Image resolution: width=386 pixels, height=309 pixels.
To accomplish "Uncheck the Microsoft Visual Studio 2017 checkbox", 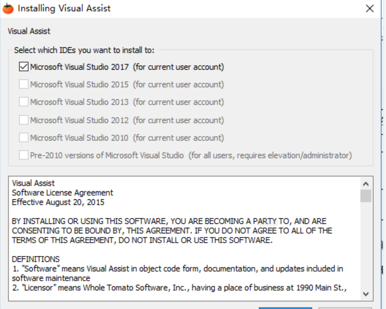I will click(x=24, y=67).
